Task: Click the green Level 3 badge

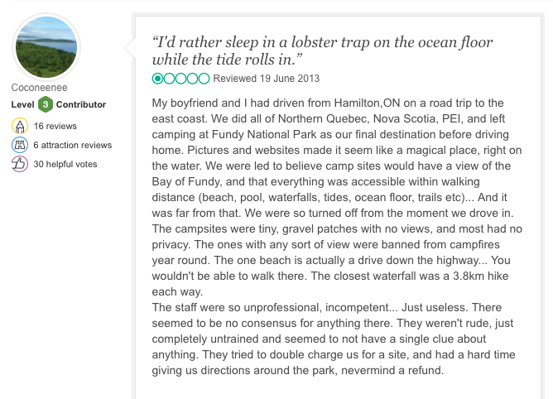Action: click(46, 105)
